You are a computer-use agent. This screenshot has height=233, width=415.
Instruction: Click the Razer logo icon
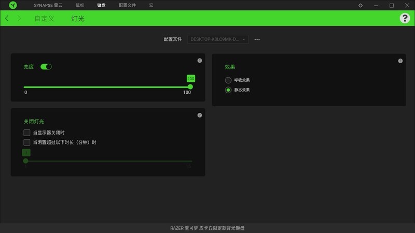(12, 5)
